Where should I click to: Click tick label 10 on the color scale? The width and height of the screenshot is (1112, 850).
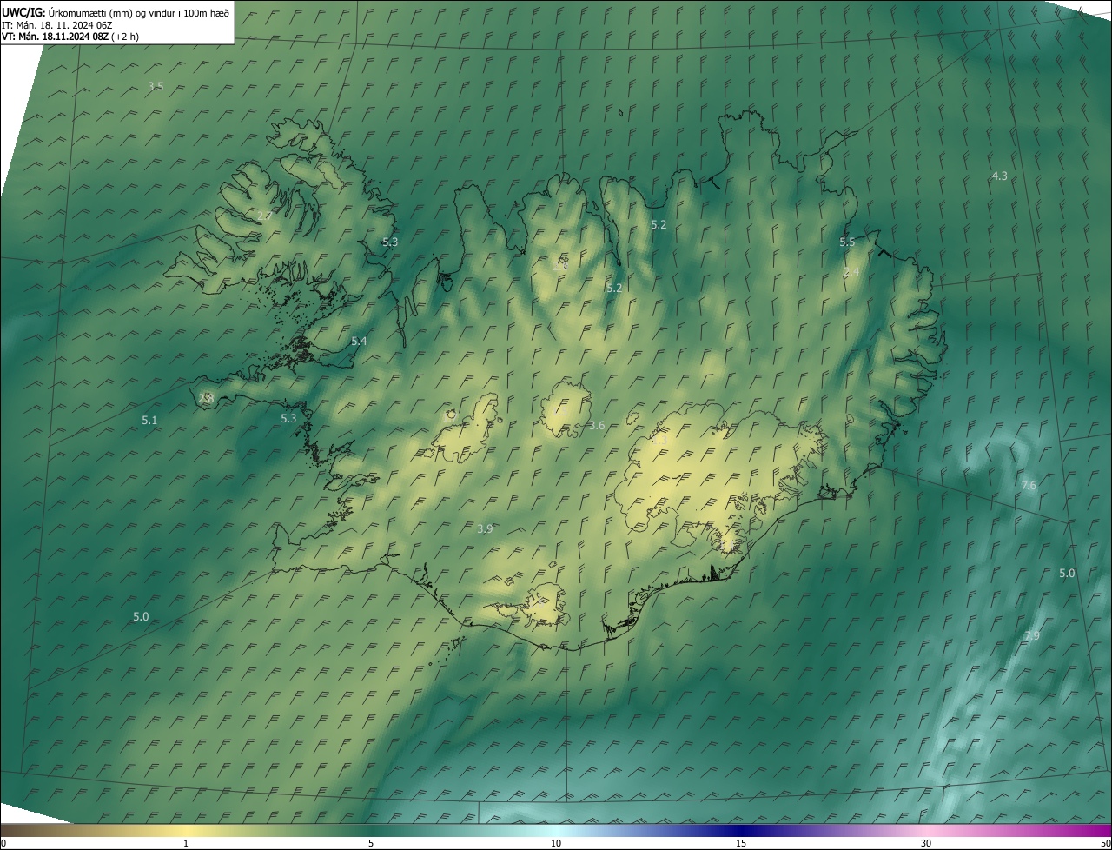[556, 843]
